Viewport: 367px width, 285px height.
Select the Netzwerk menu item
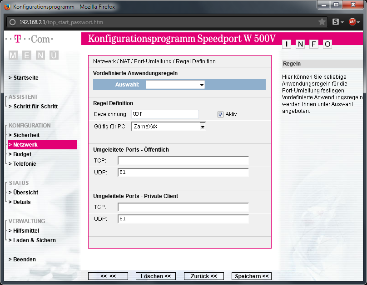(42, 144)
